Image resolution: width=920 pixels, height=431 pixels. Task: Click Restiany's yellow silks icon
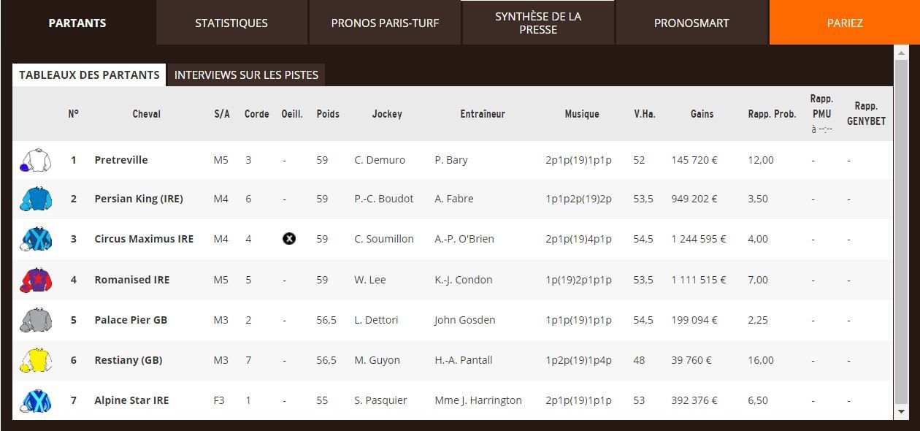pos(34,360)
